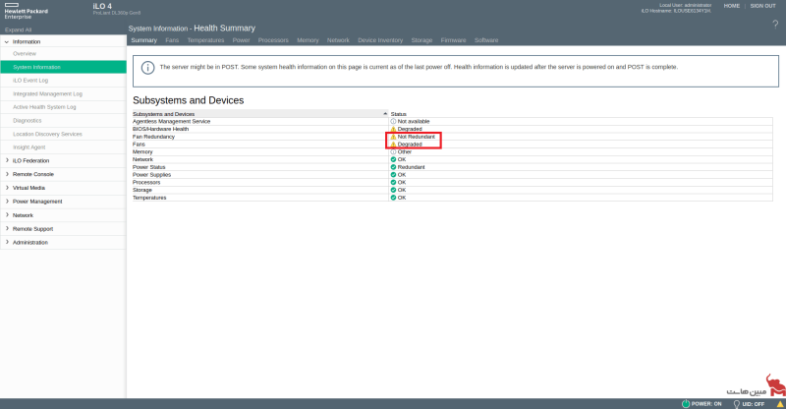Click the health warning triangle in footer

pos(780,403)
